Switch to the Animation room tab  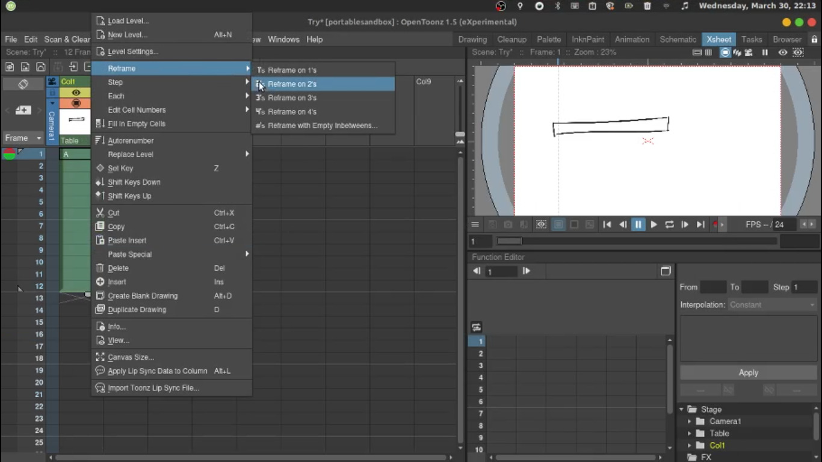(x=632, y=39)
